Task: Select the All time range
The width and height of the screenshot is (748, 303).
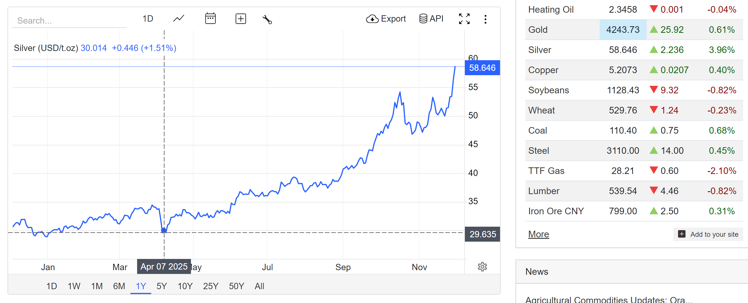Action: point(259,286)
